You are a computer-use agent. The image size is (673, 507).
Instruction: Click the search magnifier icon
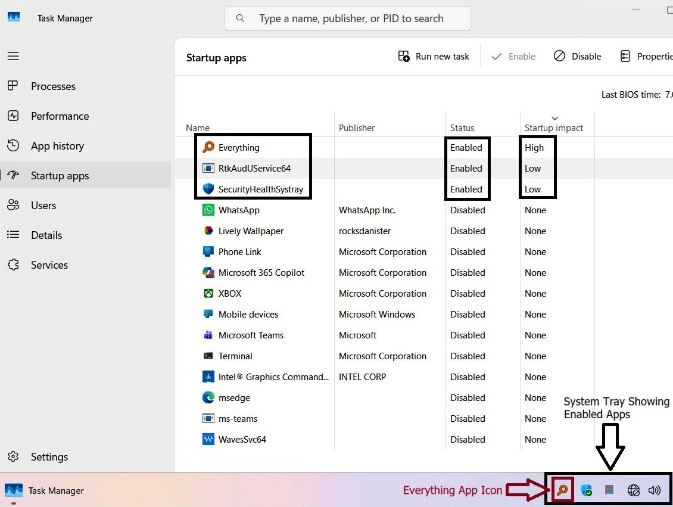241,18
